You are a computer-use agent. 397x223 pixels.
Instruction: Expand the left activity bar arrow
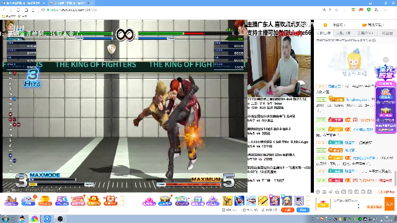click(x=122, y=201)
